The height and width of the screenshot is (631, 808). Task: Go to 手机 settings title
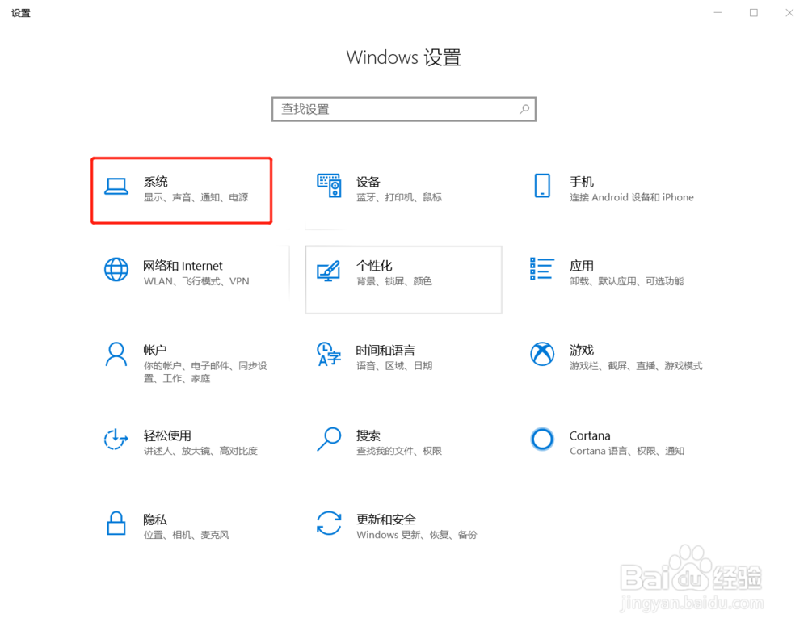click(582, 182)
